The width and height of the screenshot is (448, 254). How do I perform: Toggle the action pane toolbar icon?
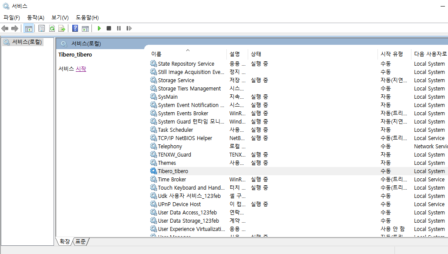(x=85, y=28)
